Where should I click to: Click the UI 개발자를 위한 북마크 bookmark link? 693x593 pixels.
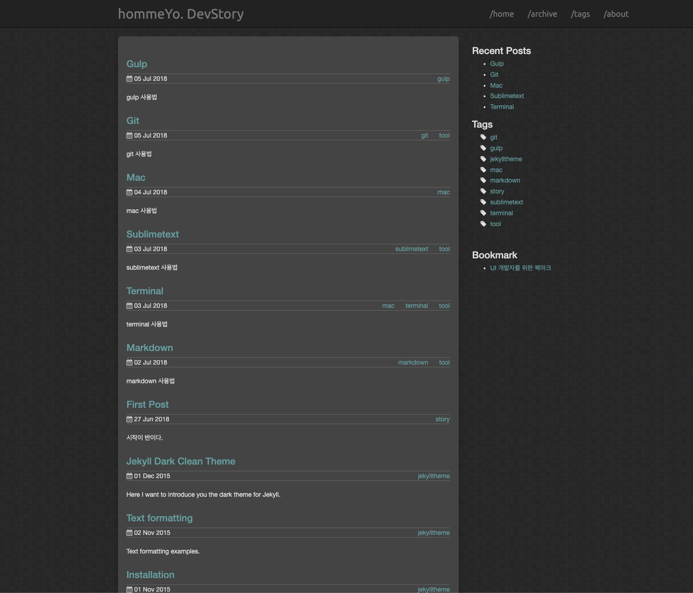[x=520, y=267]
